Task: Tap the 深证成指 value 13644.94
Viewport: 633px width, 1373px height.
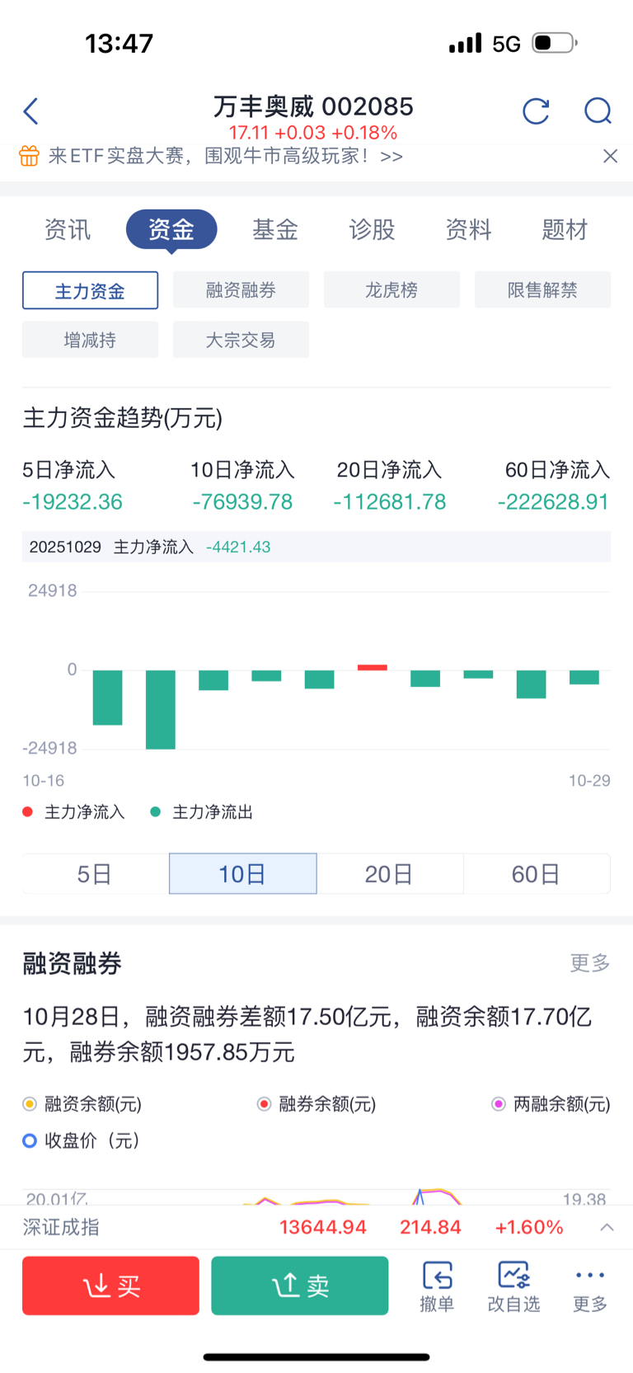Action: coord(322,1227)
